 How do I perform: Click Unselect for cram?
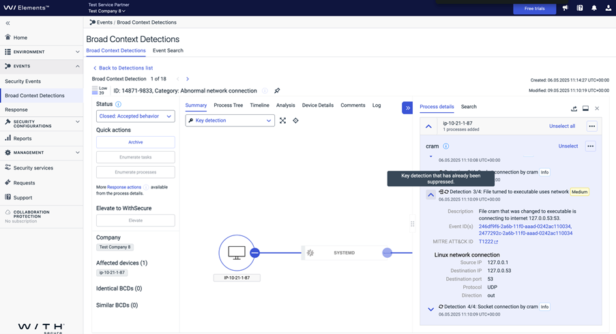pyautogui.click(x=568, y=146)
